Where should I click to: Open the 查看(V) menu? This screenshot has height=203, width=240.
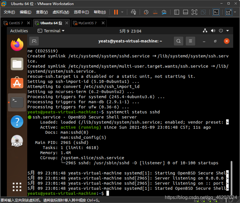pos(42,12)
